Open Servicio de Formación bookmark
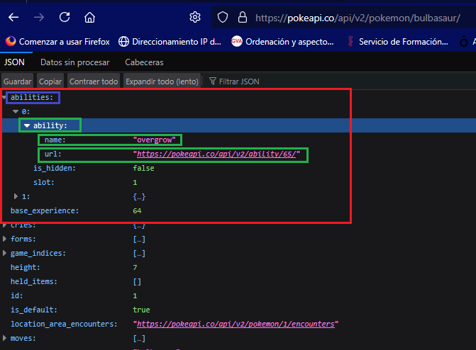This screenshot has height=350, width=476. 397,42
